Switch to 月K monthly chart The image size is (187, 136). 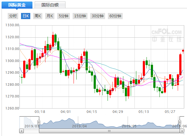[x=49, y=16]
